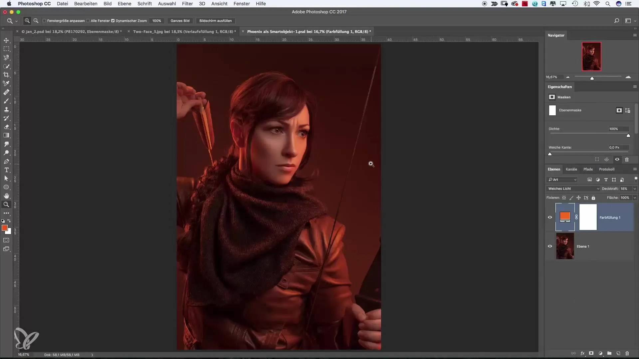This screenshot has width=639, height=359.
Task: Select the Eyedropper tool
Action: tap(6, 83)
